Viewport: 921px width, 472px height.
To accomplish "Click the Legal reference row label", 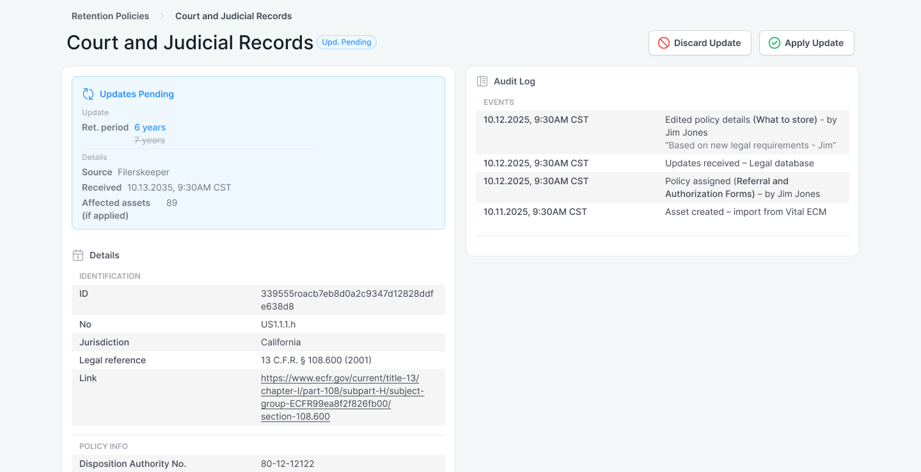I will (x=113, y=360).
